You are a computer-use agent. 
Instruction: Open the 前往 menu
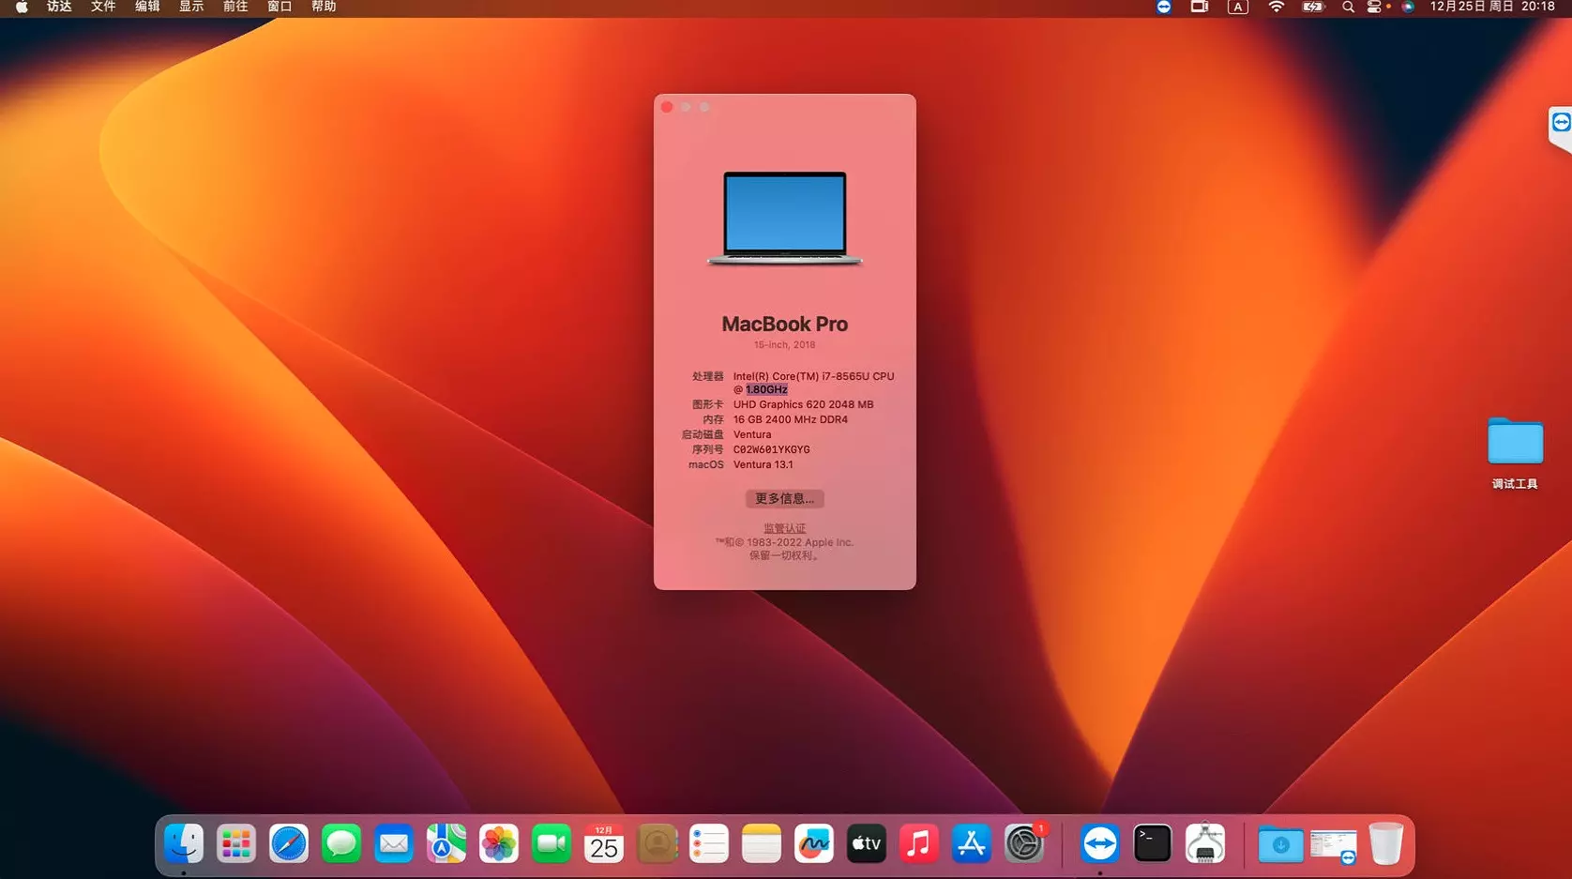(234, 7)
